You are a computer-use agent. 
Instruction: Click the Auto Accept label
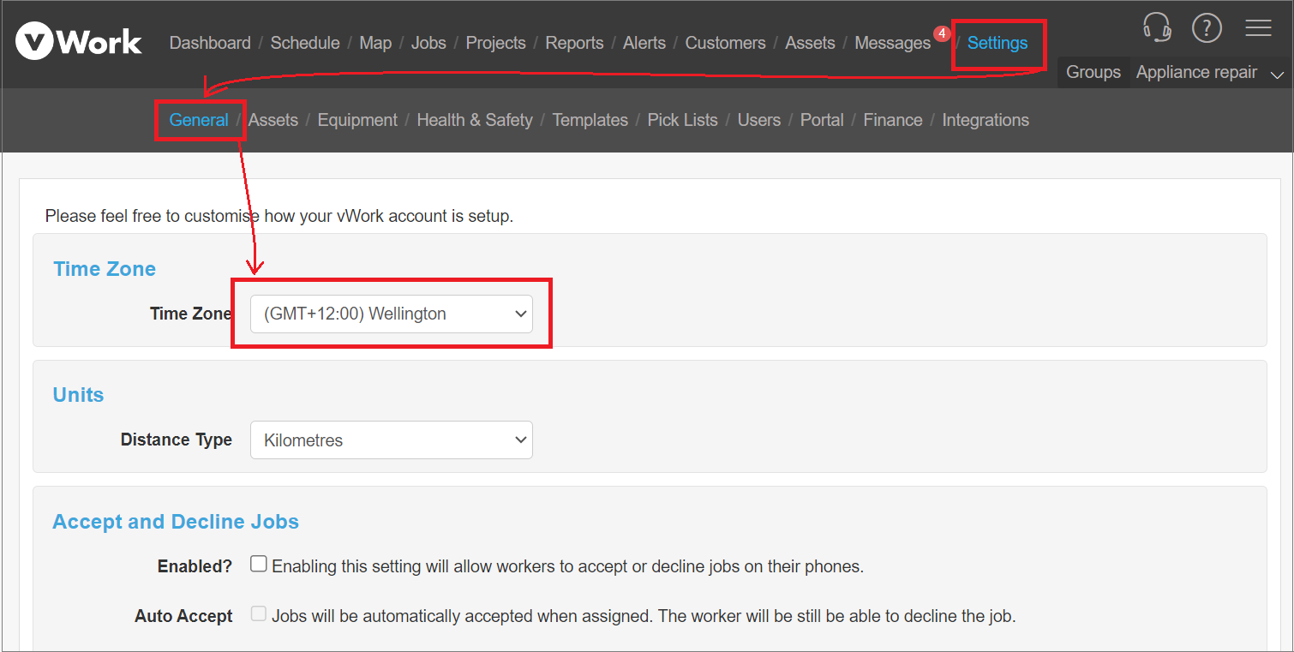[x=183, y=616]
